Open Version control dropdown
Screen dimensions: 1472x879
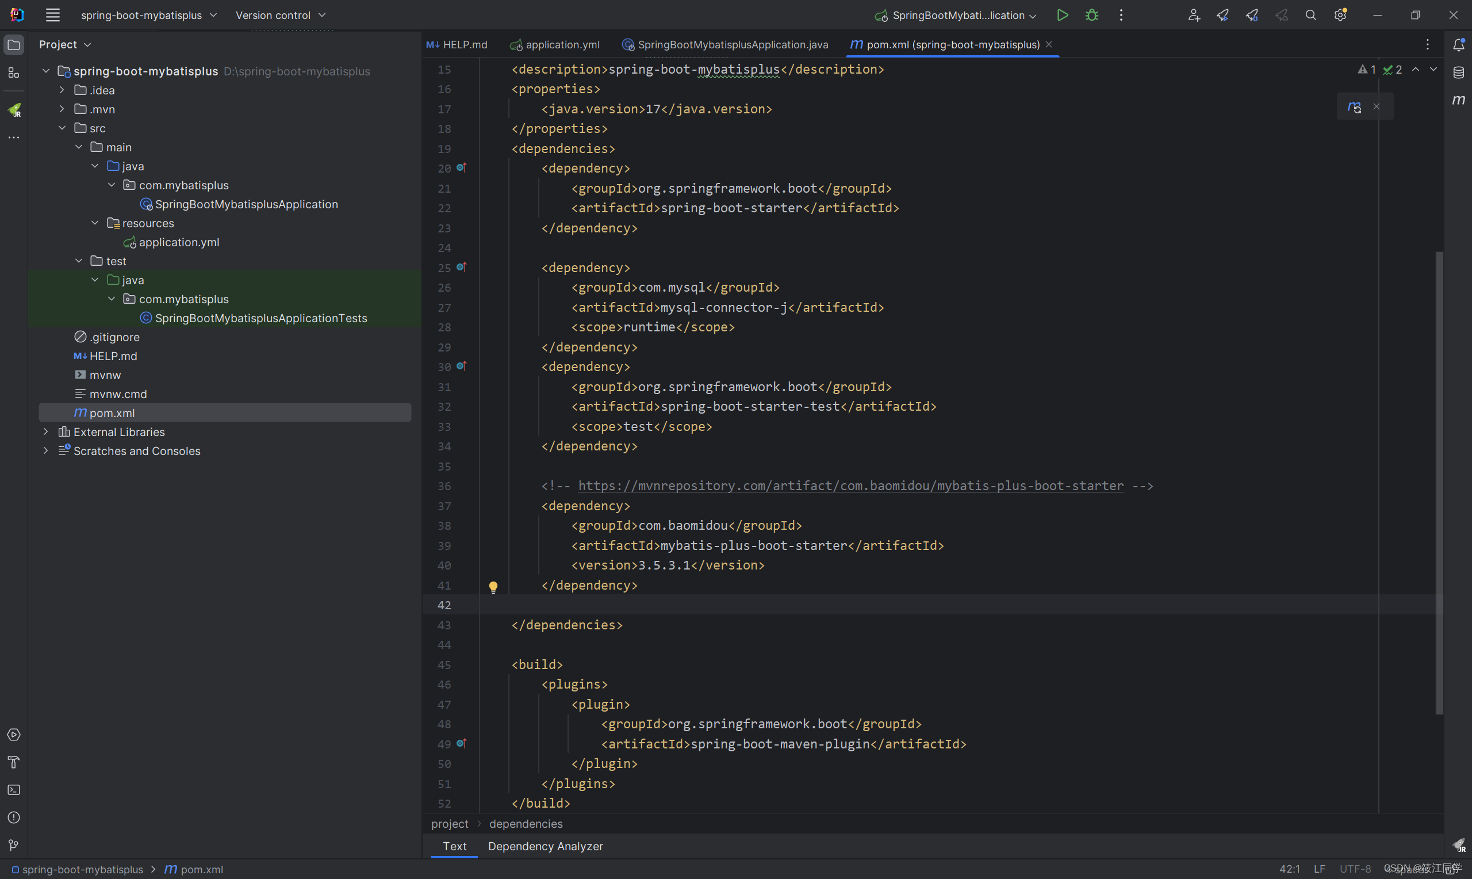(x=281, y=16)
